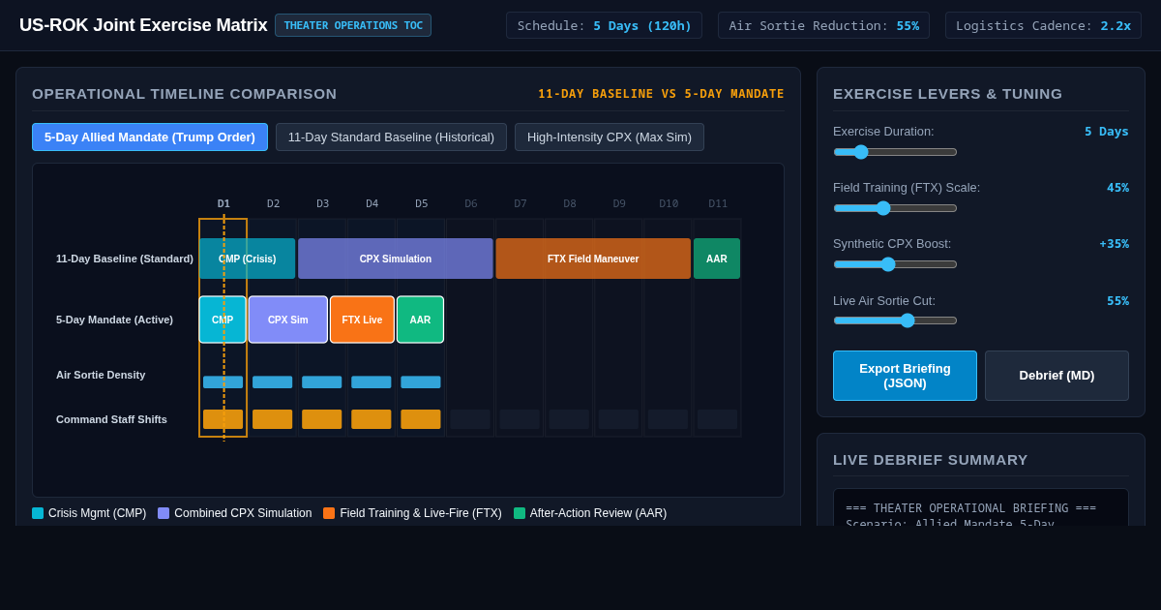Click D2 day column header

tap(274, 203)
